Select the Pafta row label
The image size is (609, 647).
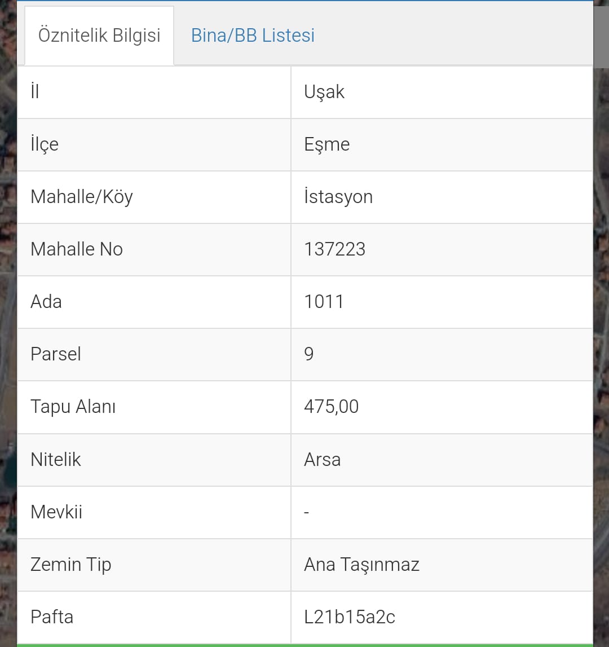[x=52, y=617]
